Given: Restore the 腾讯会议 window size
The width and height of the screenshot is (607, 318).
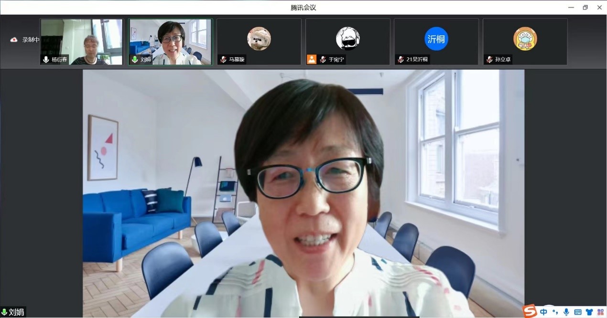Looking at the screenshot, I should click(585, 7).
